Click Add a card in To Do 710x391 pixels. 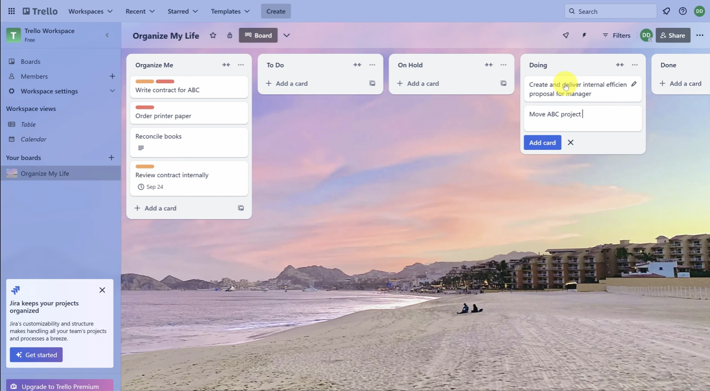(x=287, y=83)
